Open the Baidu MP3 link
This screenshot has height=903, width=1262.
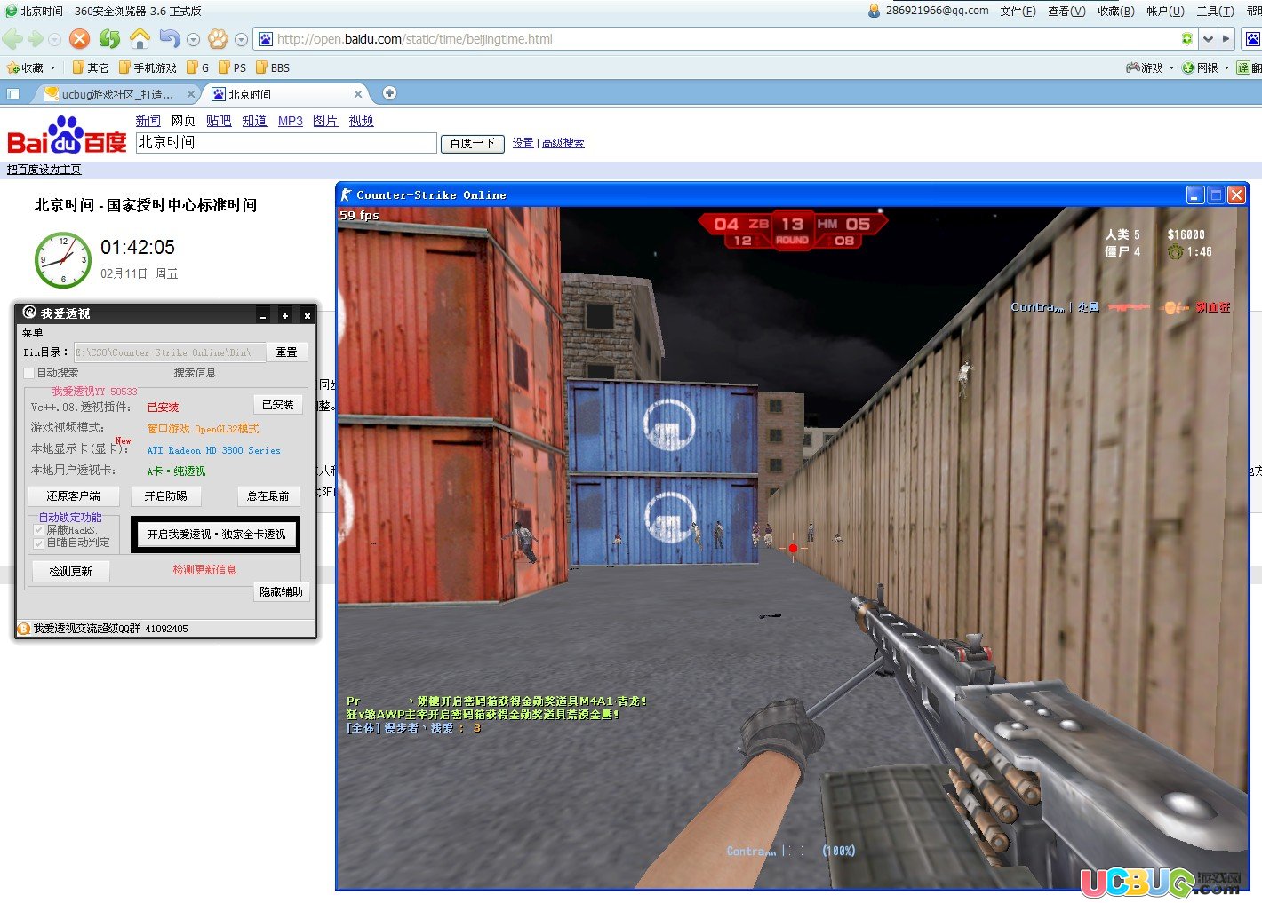tap(291, 121)
